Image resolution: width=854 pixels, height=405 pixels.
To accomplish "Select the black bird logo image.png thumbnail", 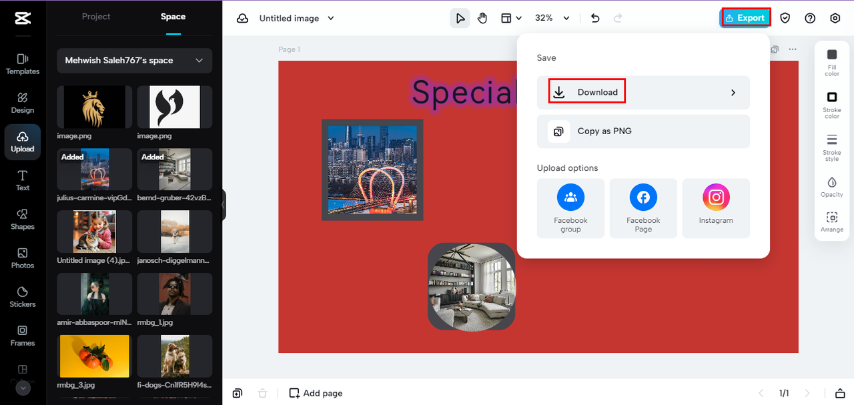I will pos(175,107).
